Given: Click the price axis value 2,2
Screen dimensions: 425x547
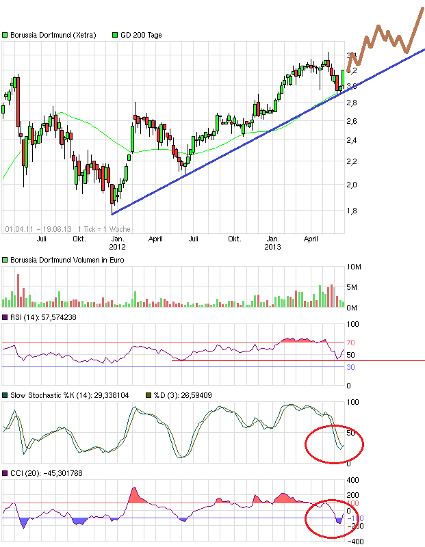Looking at the screenshot, I should 352,161.
